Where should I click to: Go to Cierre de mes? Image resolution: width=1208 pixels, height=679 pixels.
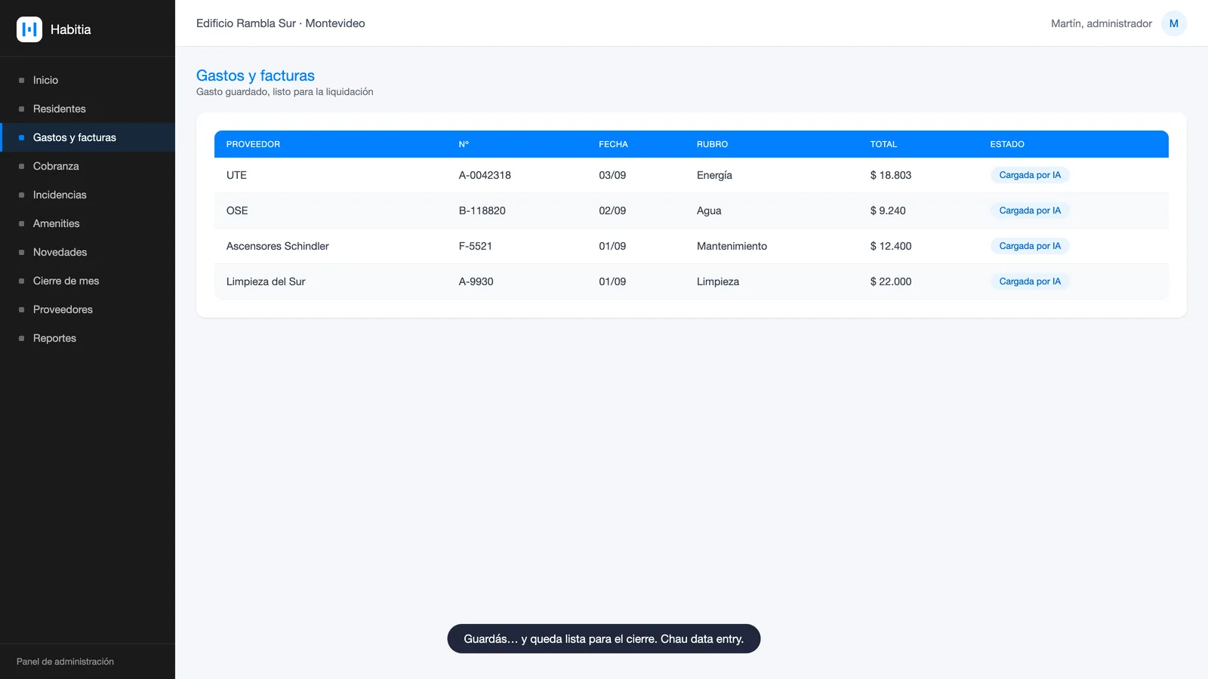pyautogui.click(x=88, y=281)
